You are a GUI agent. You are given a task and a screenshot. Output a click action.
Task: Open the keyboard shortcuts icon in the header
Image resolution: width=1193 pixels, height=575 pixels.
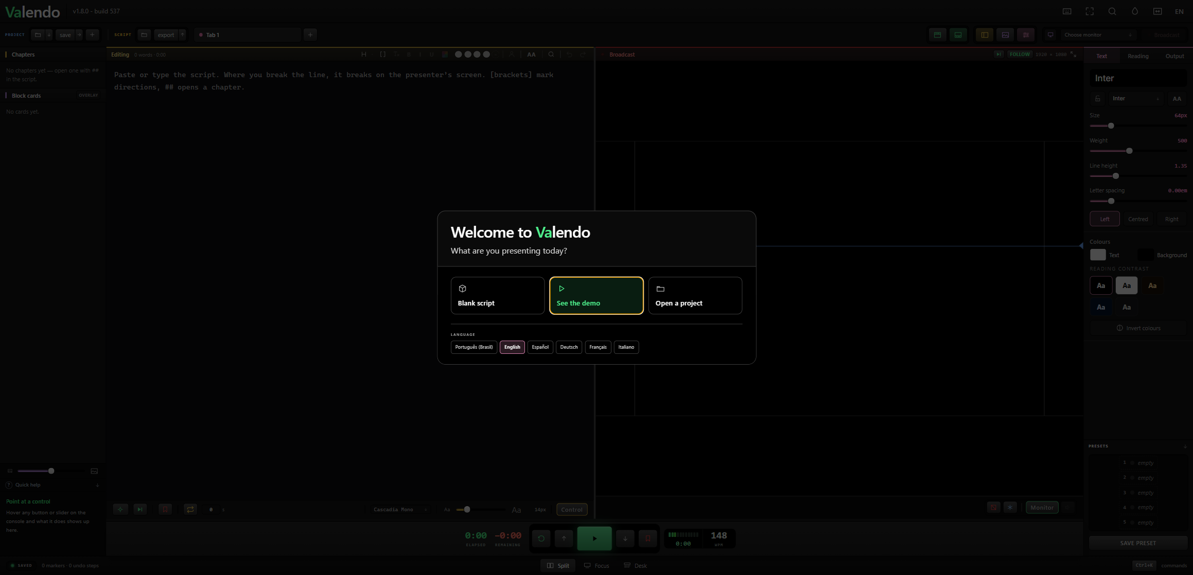coord(1067,11)
